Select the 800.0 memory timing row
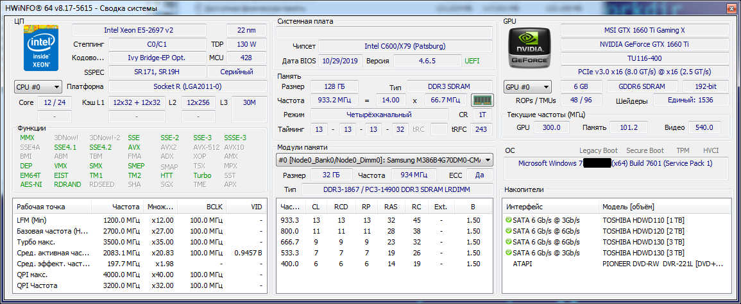 pos(385,231)
